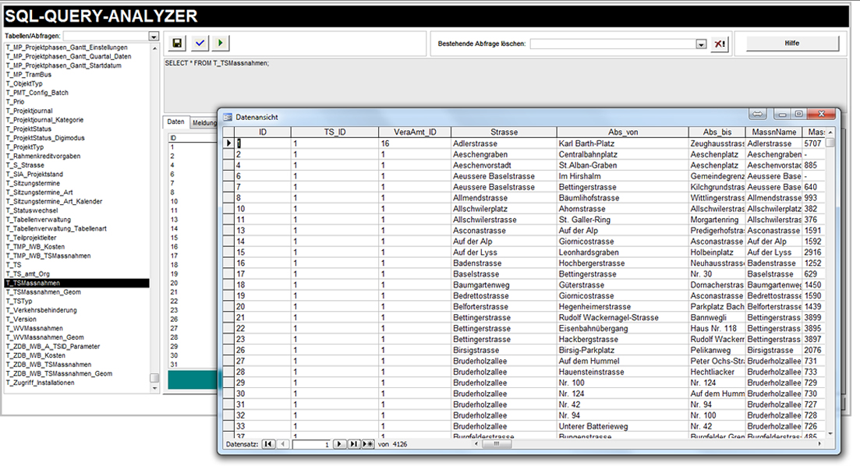Jump to the last record in Datenansicht
The image size is (860, 466).
(354, 444)
